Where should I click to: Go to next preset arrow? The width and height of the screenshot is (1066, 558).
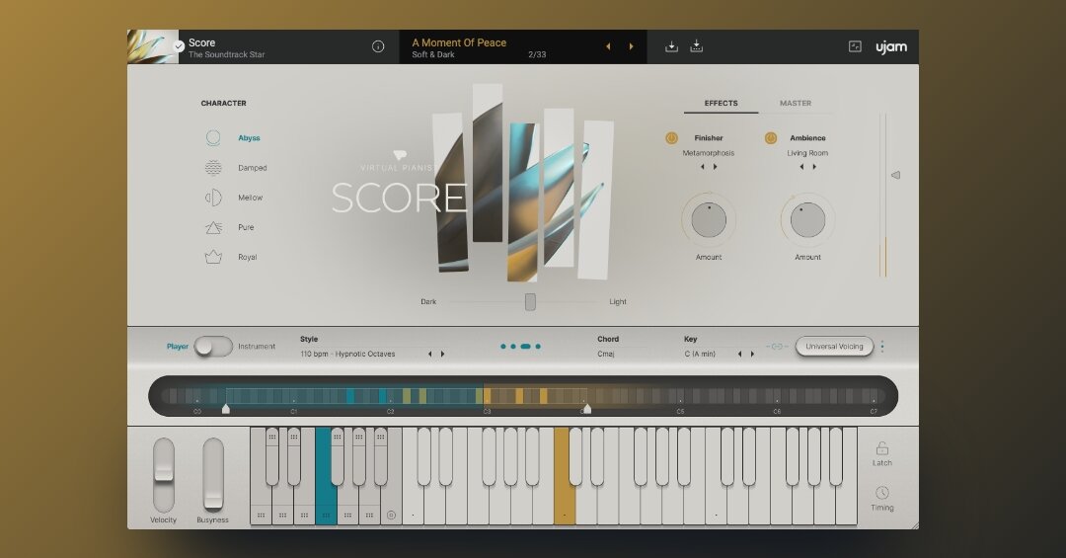(631, 46)
